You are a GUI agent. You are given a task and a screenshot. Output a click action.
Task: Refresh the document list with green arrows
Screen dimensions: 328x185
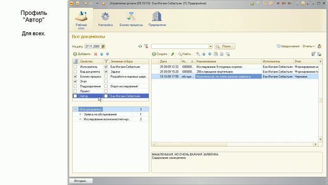(x=140, y=46)
